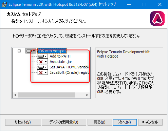The width and height of the screenshot is (168, 131).
Task: Click the リセット(S) button
Action: coord(23,122)
